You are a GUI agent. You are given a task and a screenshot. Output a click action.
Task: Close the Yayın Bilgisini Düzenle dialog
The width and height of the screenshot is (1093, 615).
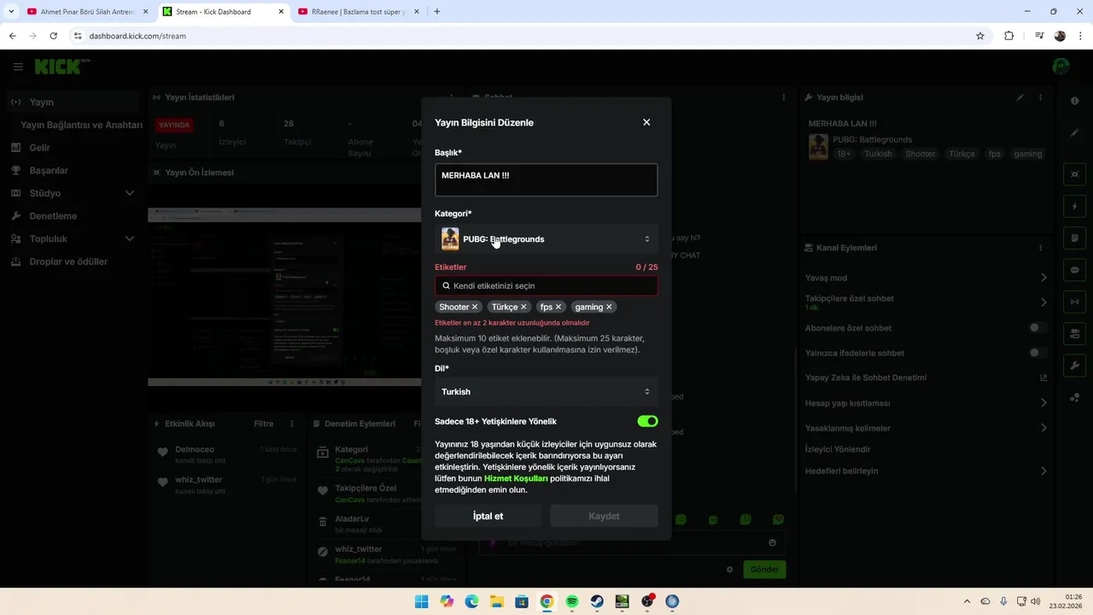[x=646, y=122]
